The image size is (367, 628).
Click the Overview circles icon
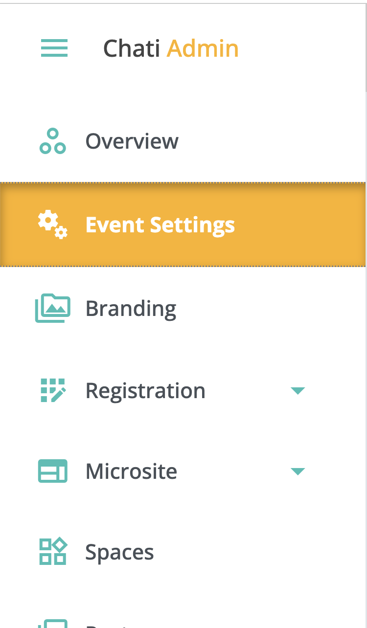[52, 141]
